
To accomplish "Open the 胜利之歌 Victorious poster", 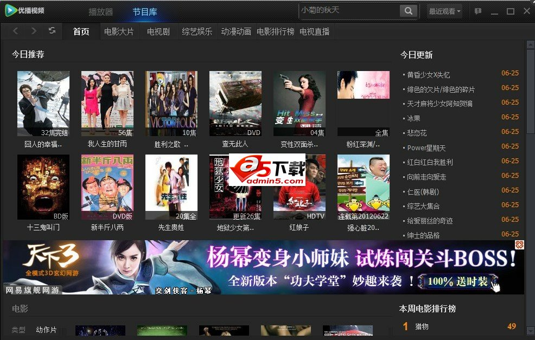I will pyautogui.click(x=171, y=104).
